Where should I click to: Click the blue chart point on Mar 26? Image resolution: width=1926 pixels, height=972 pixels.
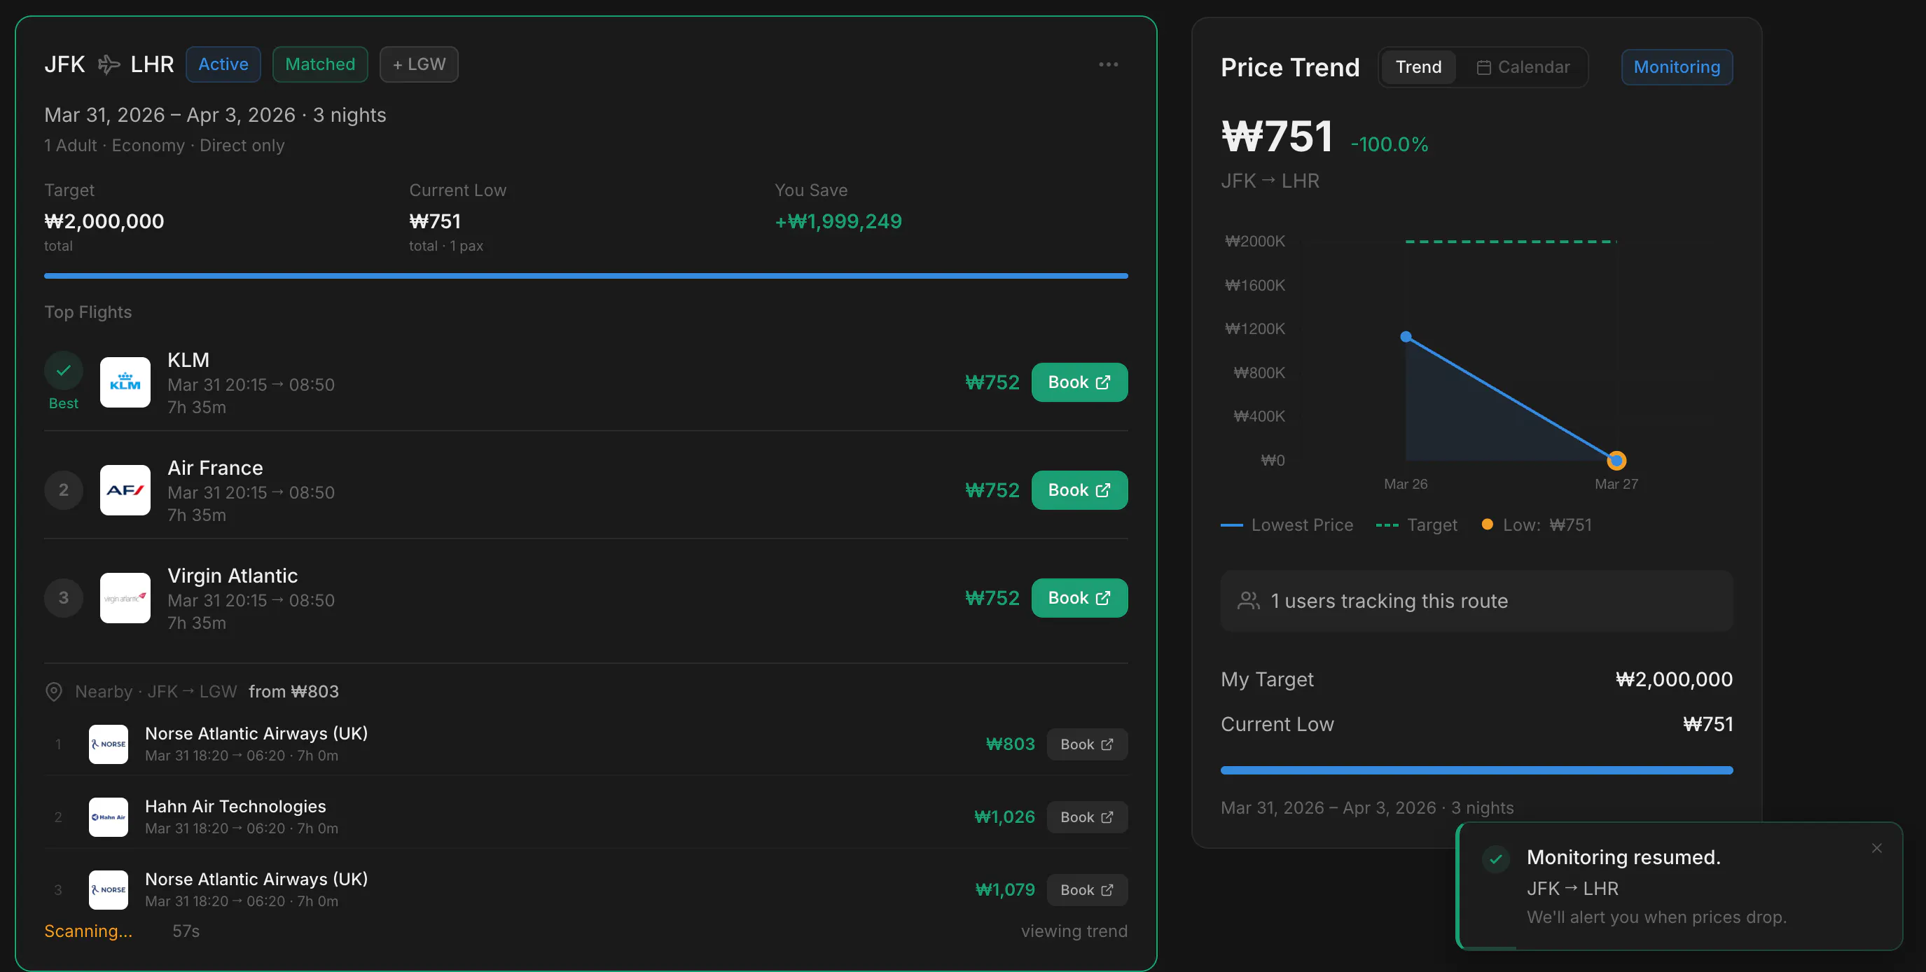click(x=1406, y=336)
